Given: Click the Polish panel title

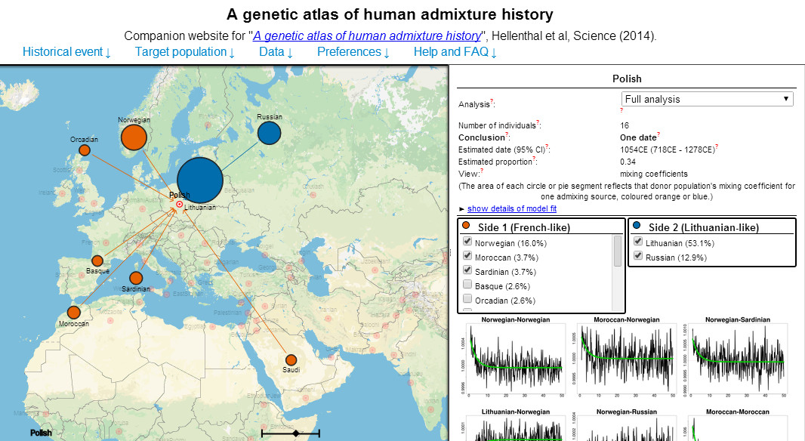Looking at the screenshot, I should [627, 79].
